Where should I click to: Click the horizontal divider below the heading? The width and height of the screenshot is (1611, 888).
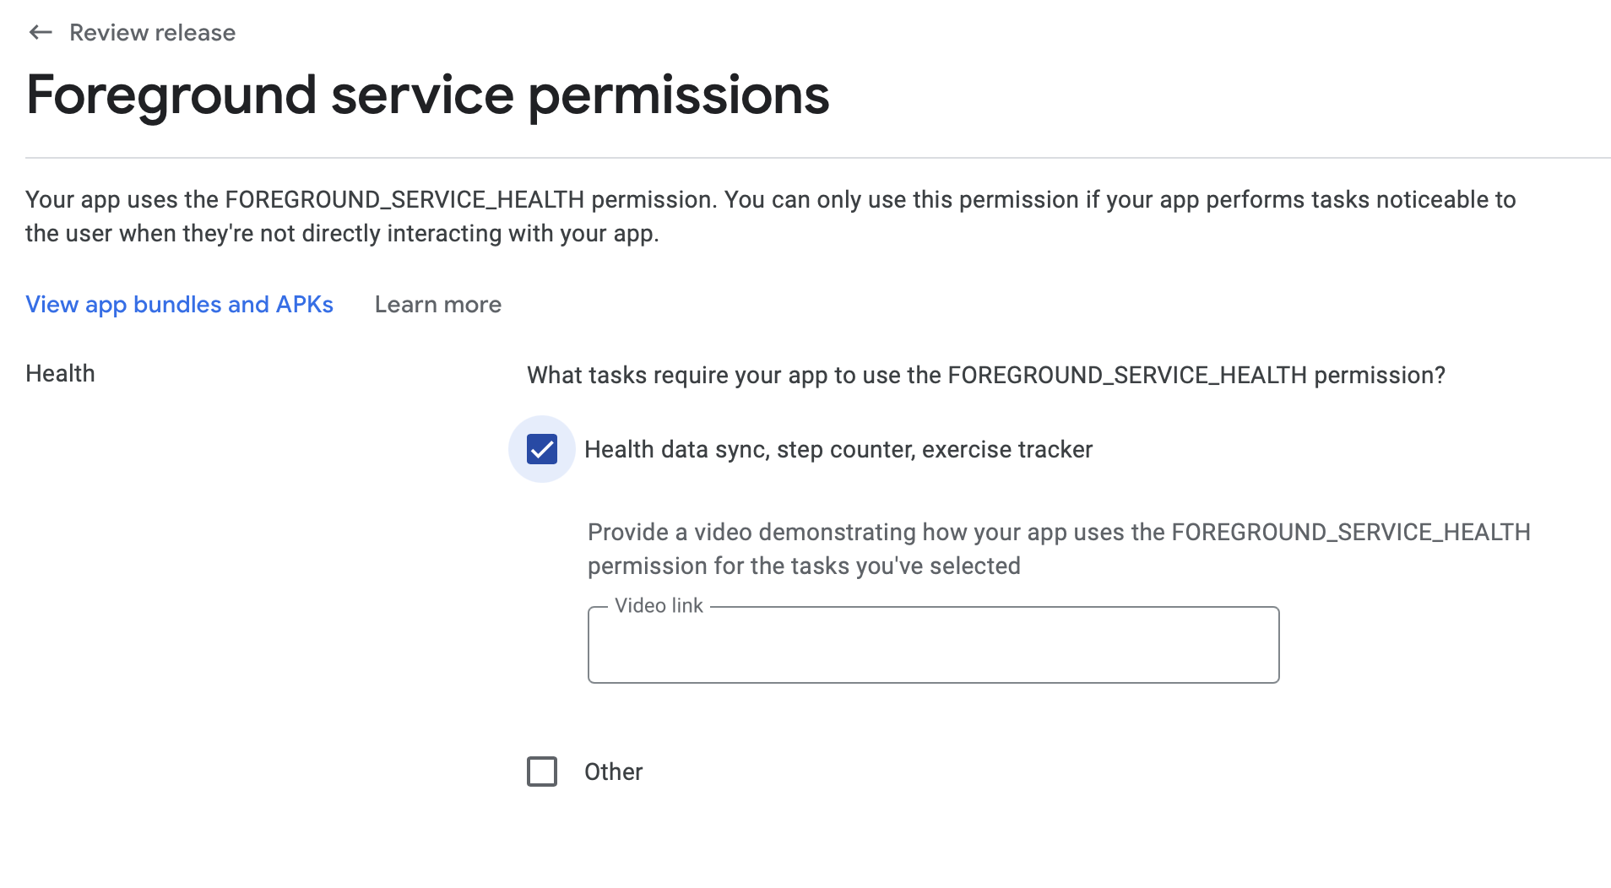coord(817,158)
